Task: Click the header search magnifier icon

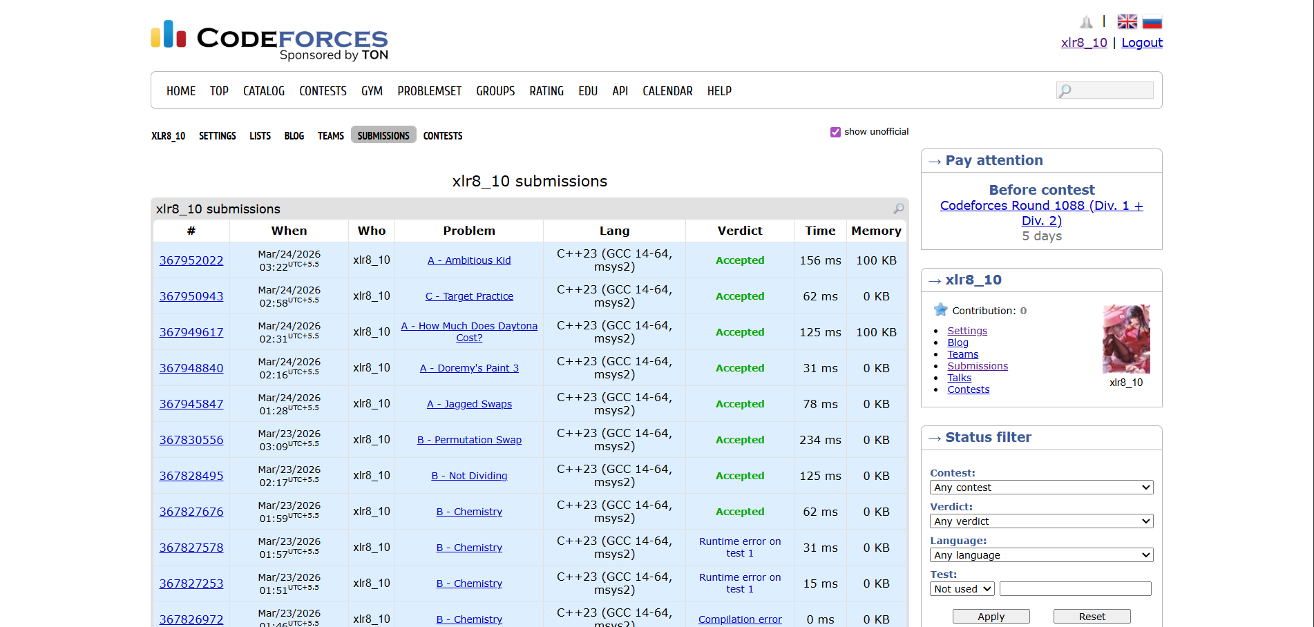Action: tap(1065, 90)
